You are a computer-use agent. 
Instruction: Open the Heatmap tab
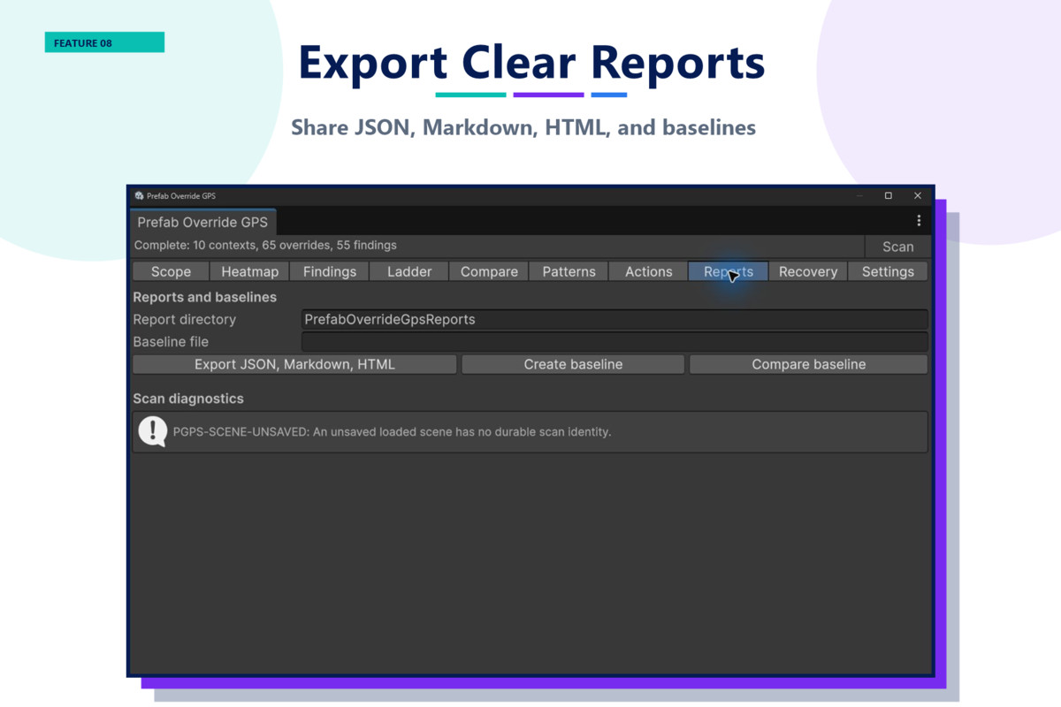pyautogui.click(x=250, y=271)
